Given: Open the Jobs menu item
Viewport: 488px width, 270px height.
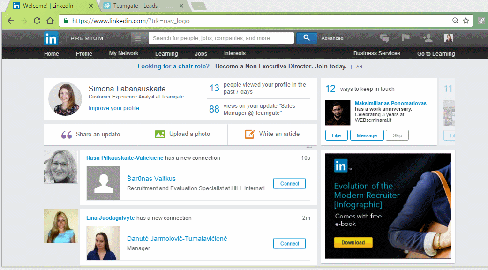Looking at the screenshot, I should click(x=201, y=53).
